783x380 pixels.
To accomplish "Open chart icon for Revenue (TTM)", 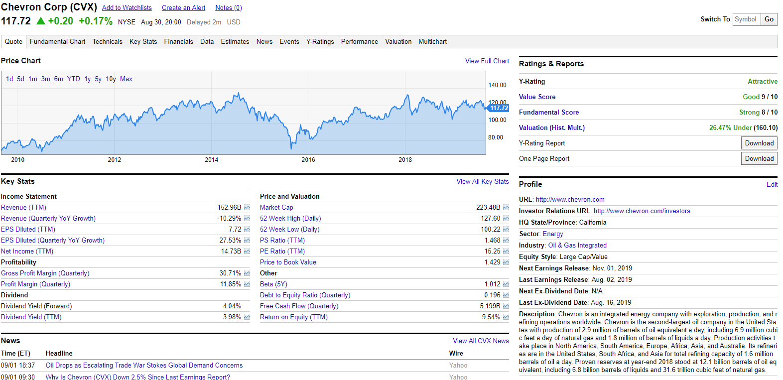I will point(247,208).
